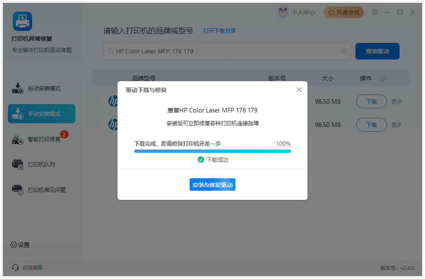The image size is (425, 279).
Task: Click the 搜索驱动 button
Action: [x=377, y=51]
